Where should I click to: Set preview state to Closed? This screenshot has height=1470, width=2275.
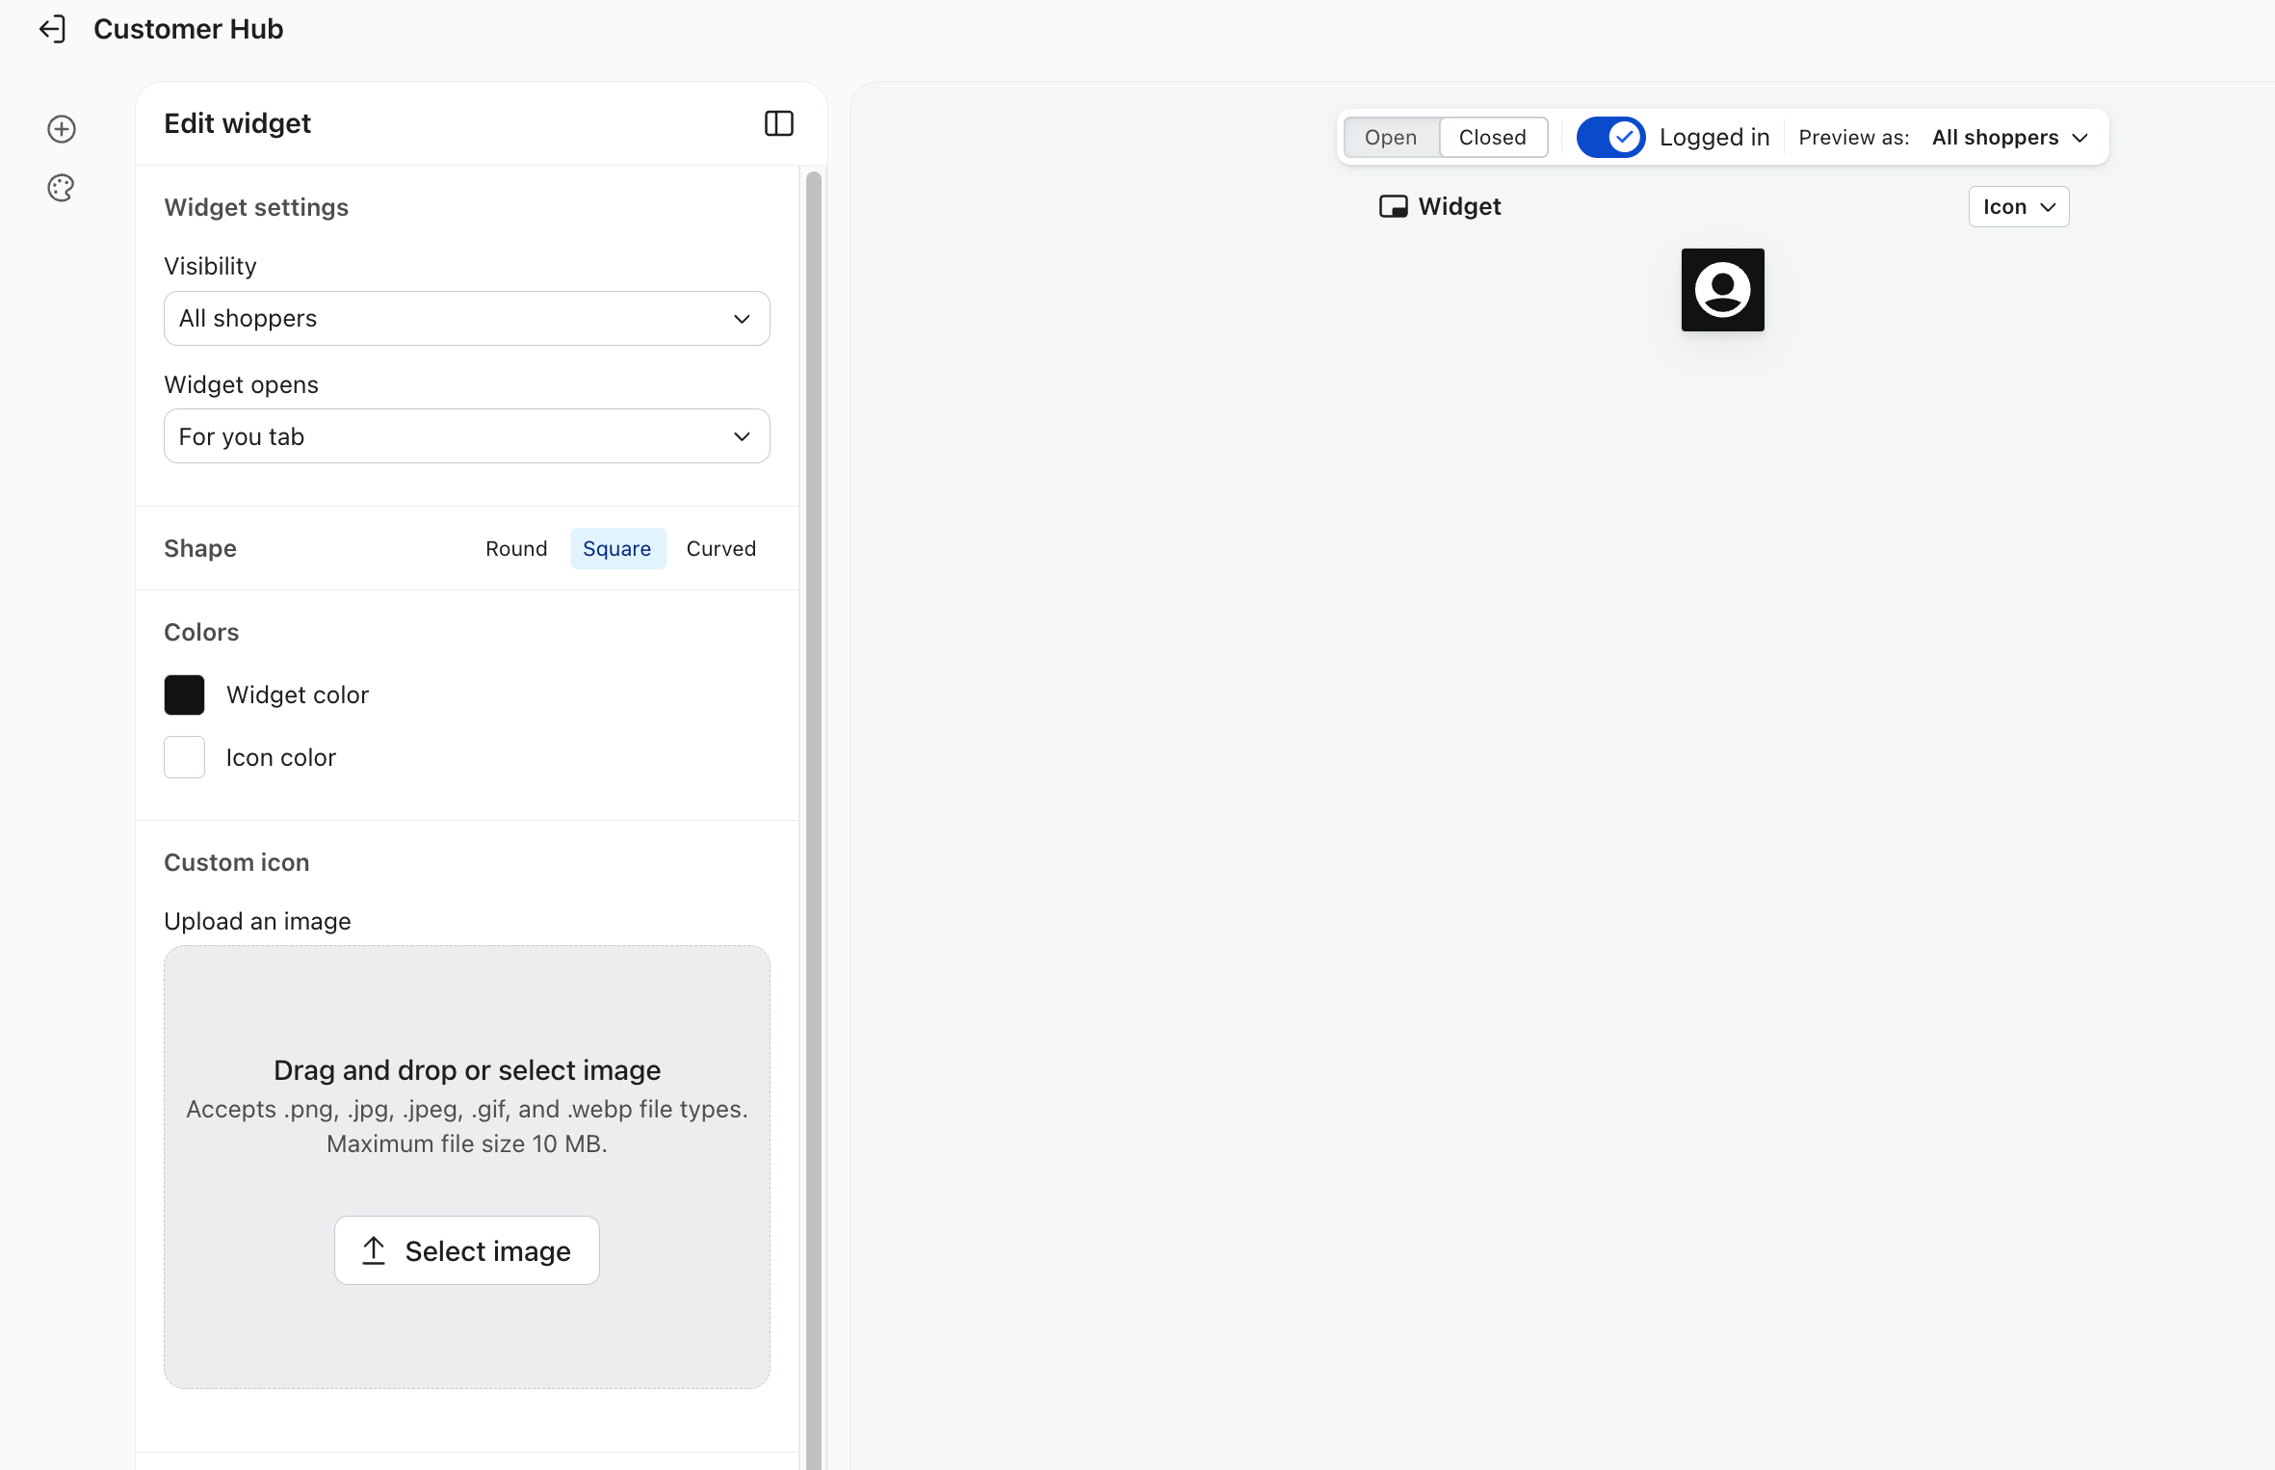click(x=1492, y=137)
